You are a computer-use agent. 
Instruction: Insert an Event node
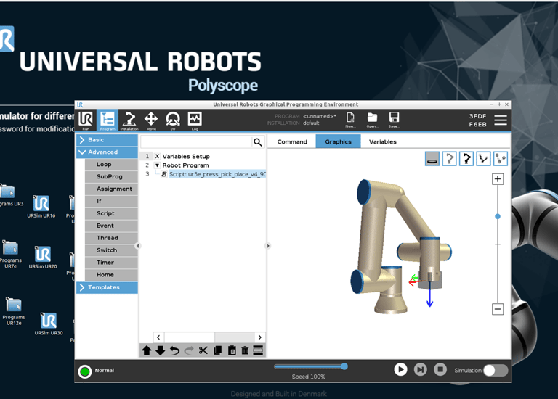[111, 226]
